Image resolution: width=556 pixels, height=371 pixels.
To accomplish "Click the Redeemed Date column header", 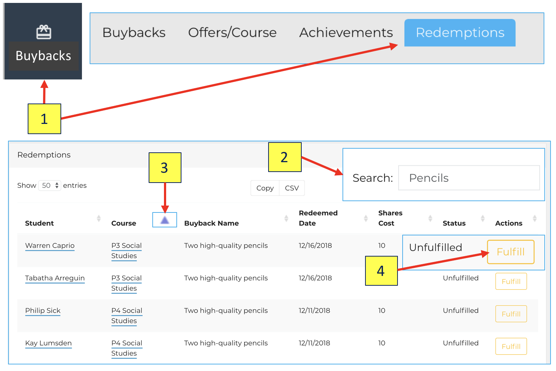I will (x=318, y=218).
